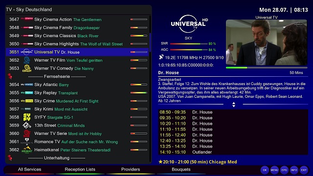Select Warner TV Serie Mord ist ihr Hobby
Screen dimensions: 313x176
(77, 133)
